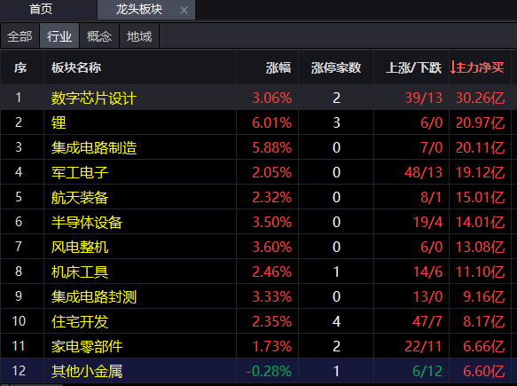This screenshot has width=517, height=386.
Task: Open sector 住宅开发
Action: (x=80, y=321)
